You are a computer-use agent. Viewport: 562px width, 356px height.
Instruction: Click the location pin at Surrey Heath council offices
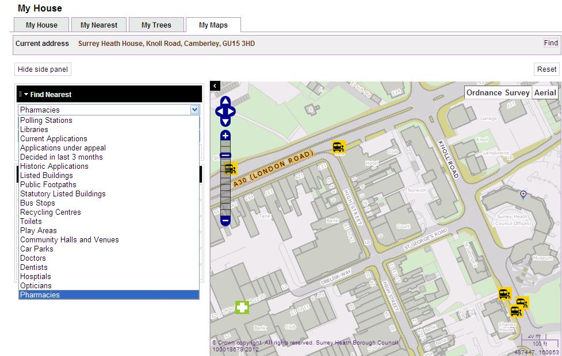[523, 195]
